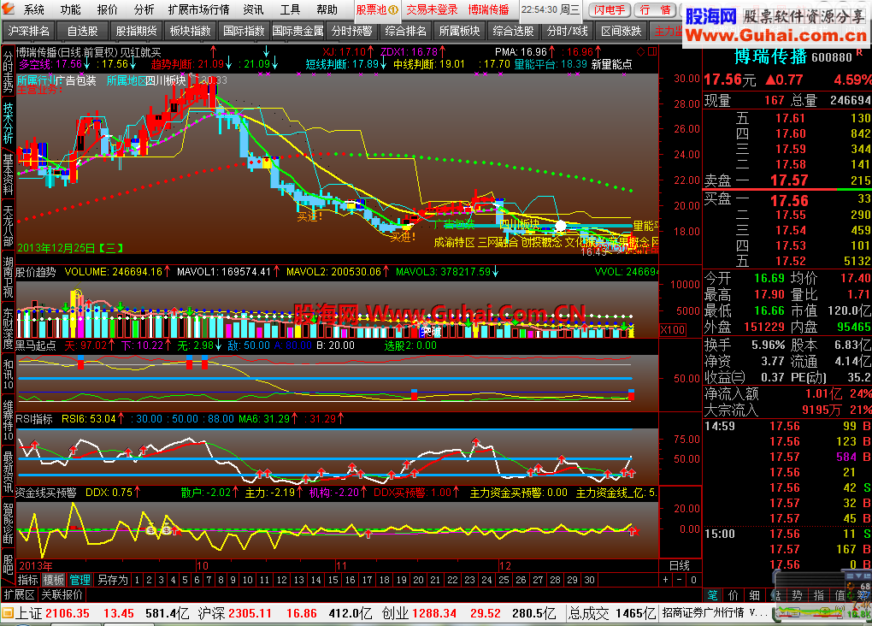Open 股指期货 from the toolbar
The height and width of the screenshot is (626, 872).
[x=136, y=31]
